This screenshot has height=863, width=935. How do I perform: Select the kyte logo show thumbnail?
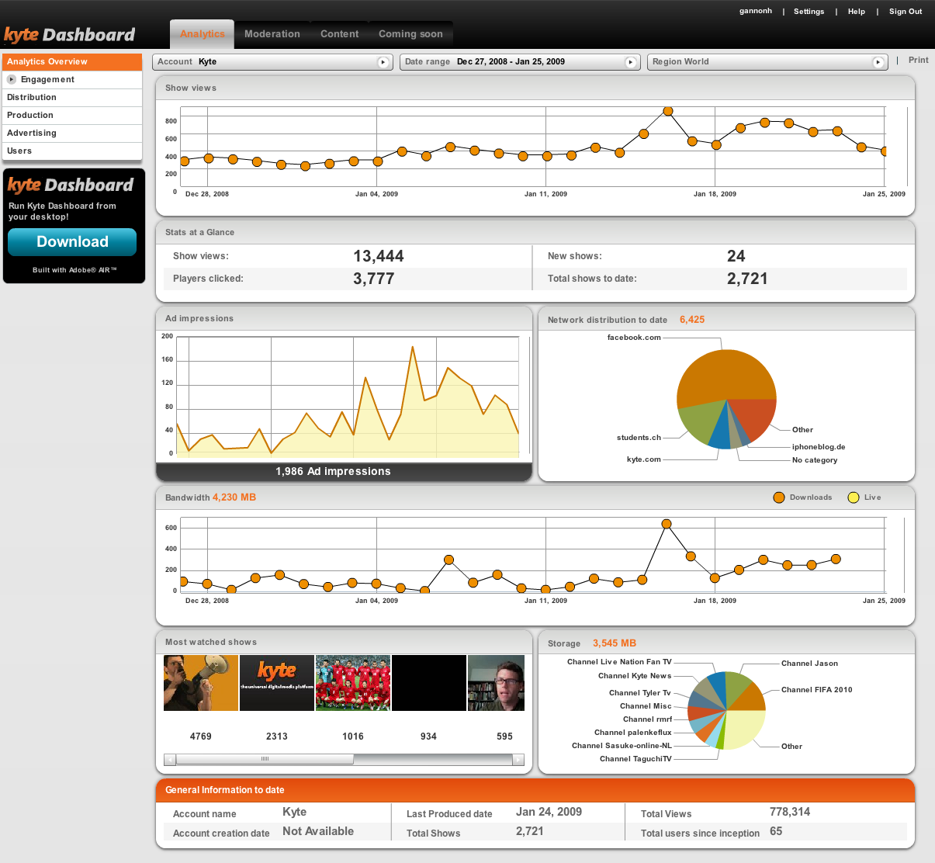[x=277, y=683]
